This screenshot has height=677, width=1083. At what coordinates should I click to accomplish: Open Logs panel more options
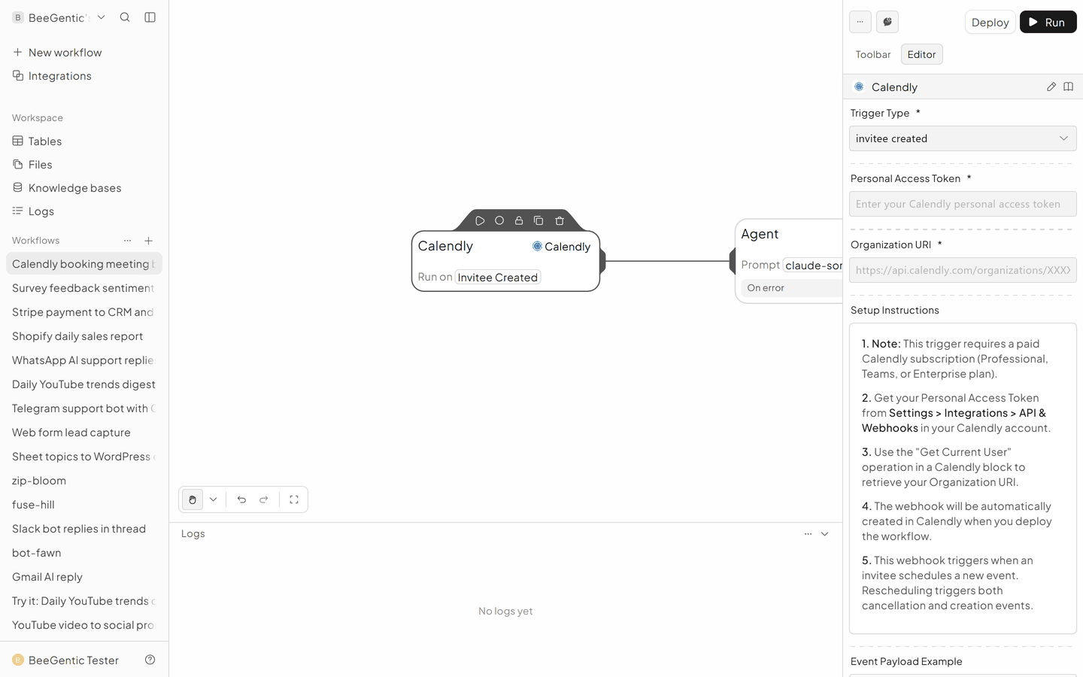coord(808,533)
